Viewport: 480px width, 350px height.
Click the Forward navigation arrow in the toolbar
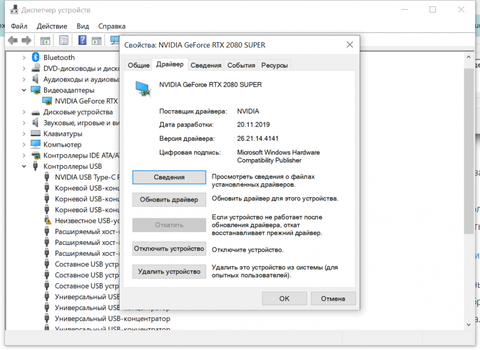coord(26,40)
